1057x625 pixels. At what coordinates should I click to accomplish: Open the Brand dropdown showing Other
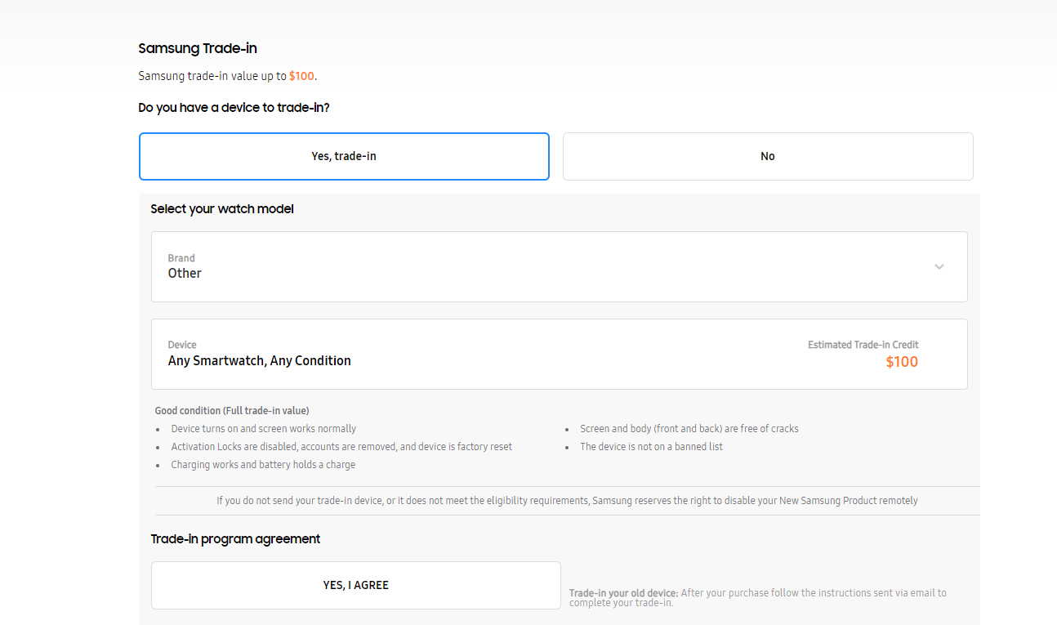(x=560, y=266)
